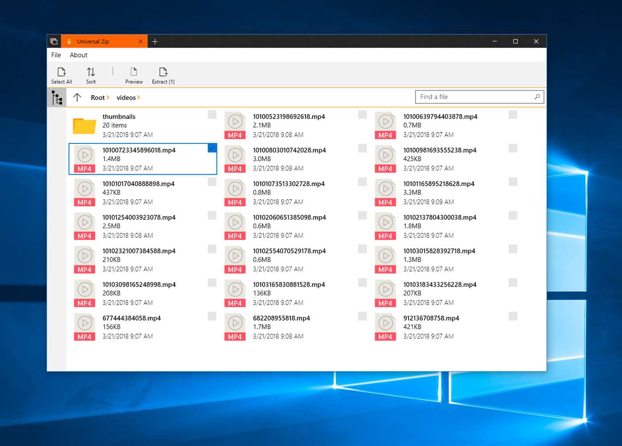Viewport: 622px width, 446px height.
Task: Click MP4 icon of 10100803010742028.mp4
Action: (235, 159)
